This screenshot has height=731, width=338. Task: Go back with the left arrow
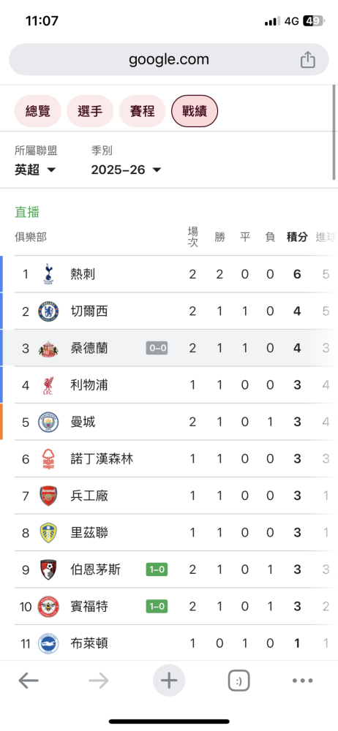click(x=29, y=681)
